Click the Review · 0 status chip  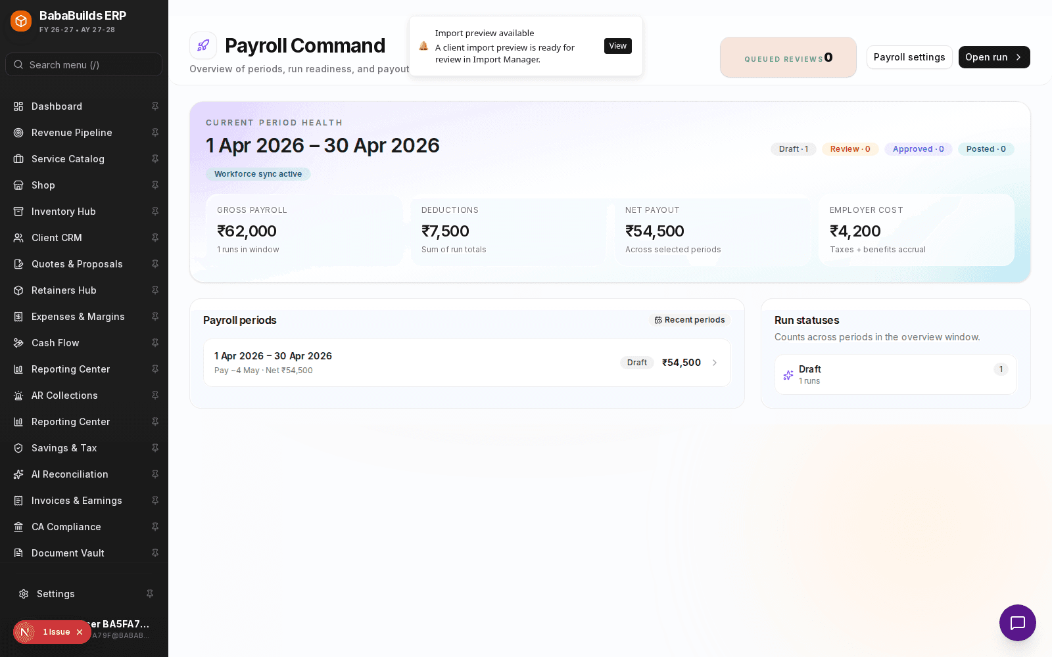[x=850, y=149]
